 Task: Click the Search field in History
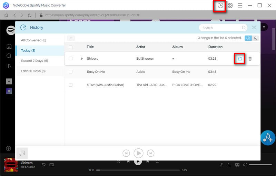coord(223,28)
